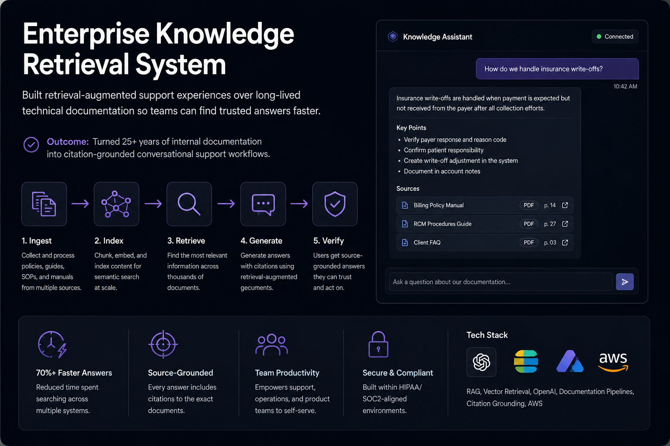Screen dimensions: 670x446
Task: Click the RCM Procedures Guide document icon
Action: coord(405,224)
